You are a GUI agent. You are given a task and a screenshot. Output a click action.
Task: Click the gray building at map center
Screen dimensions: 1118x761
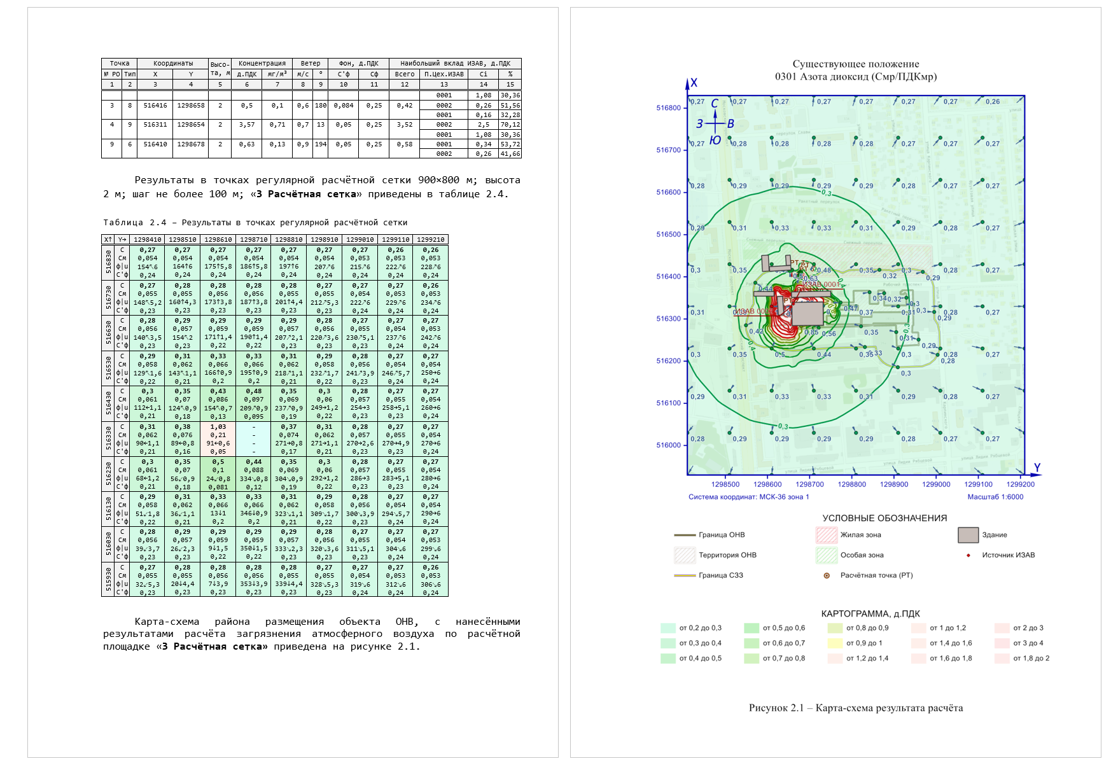tap(807, 313)
